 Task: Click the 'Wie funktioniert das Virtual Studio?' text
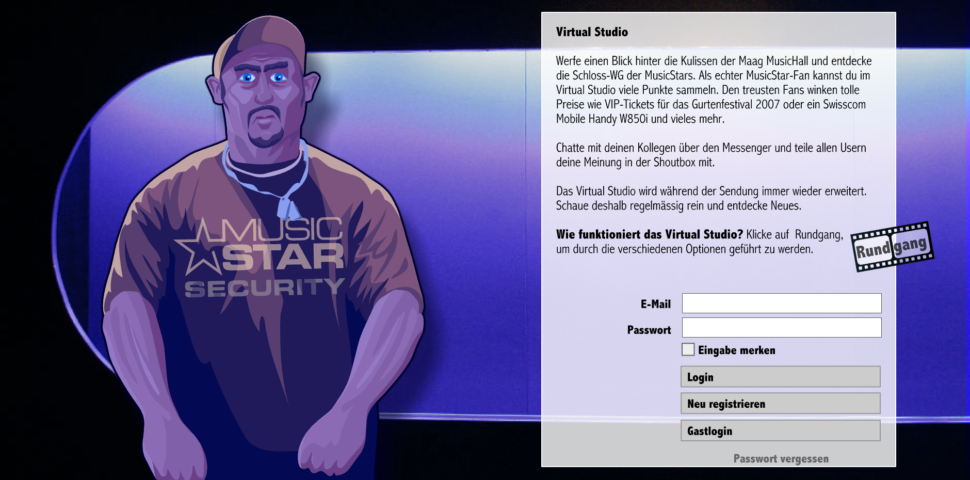coord(650,234)
